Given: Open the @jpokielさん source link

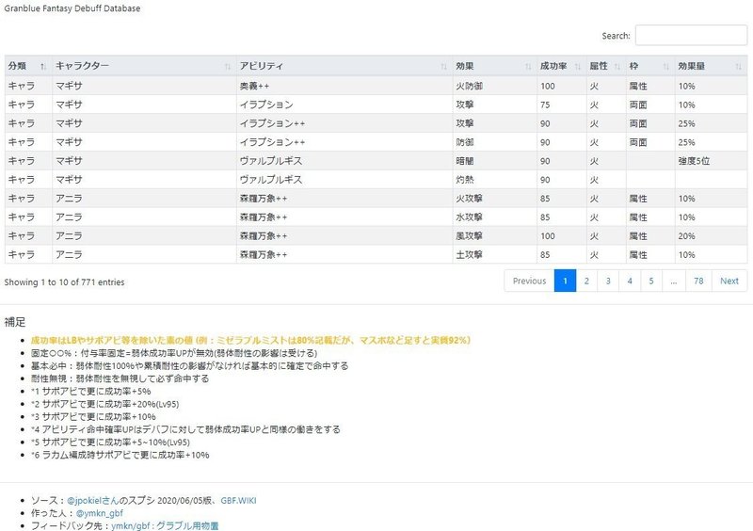Looking at the screenshot, I should click(92, 500).
